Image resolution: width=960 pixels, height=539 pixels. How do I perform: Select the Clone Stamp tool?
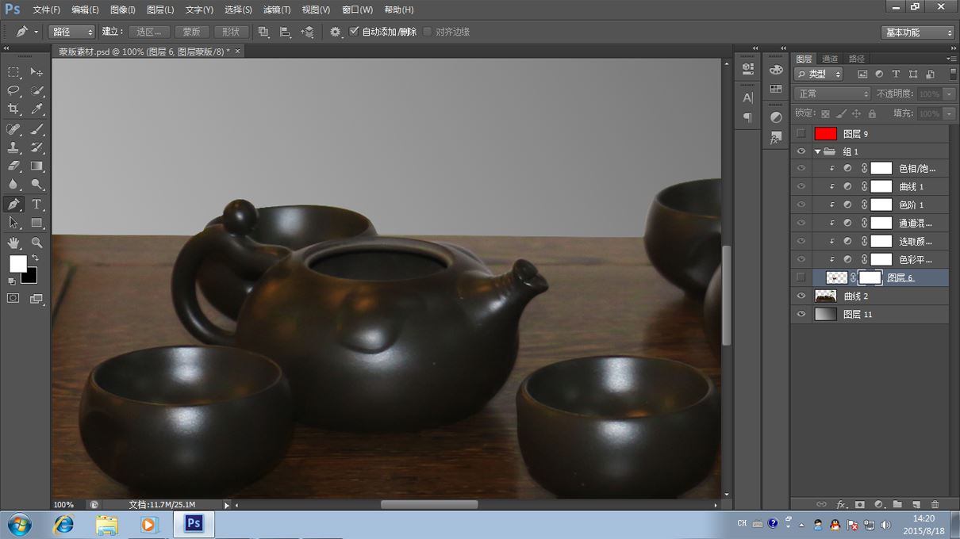pyautogui.click(x=13, y=147)
